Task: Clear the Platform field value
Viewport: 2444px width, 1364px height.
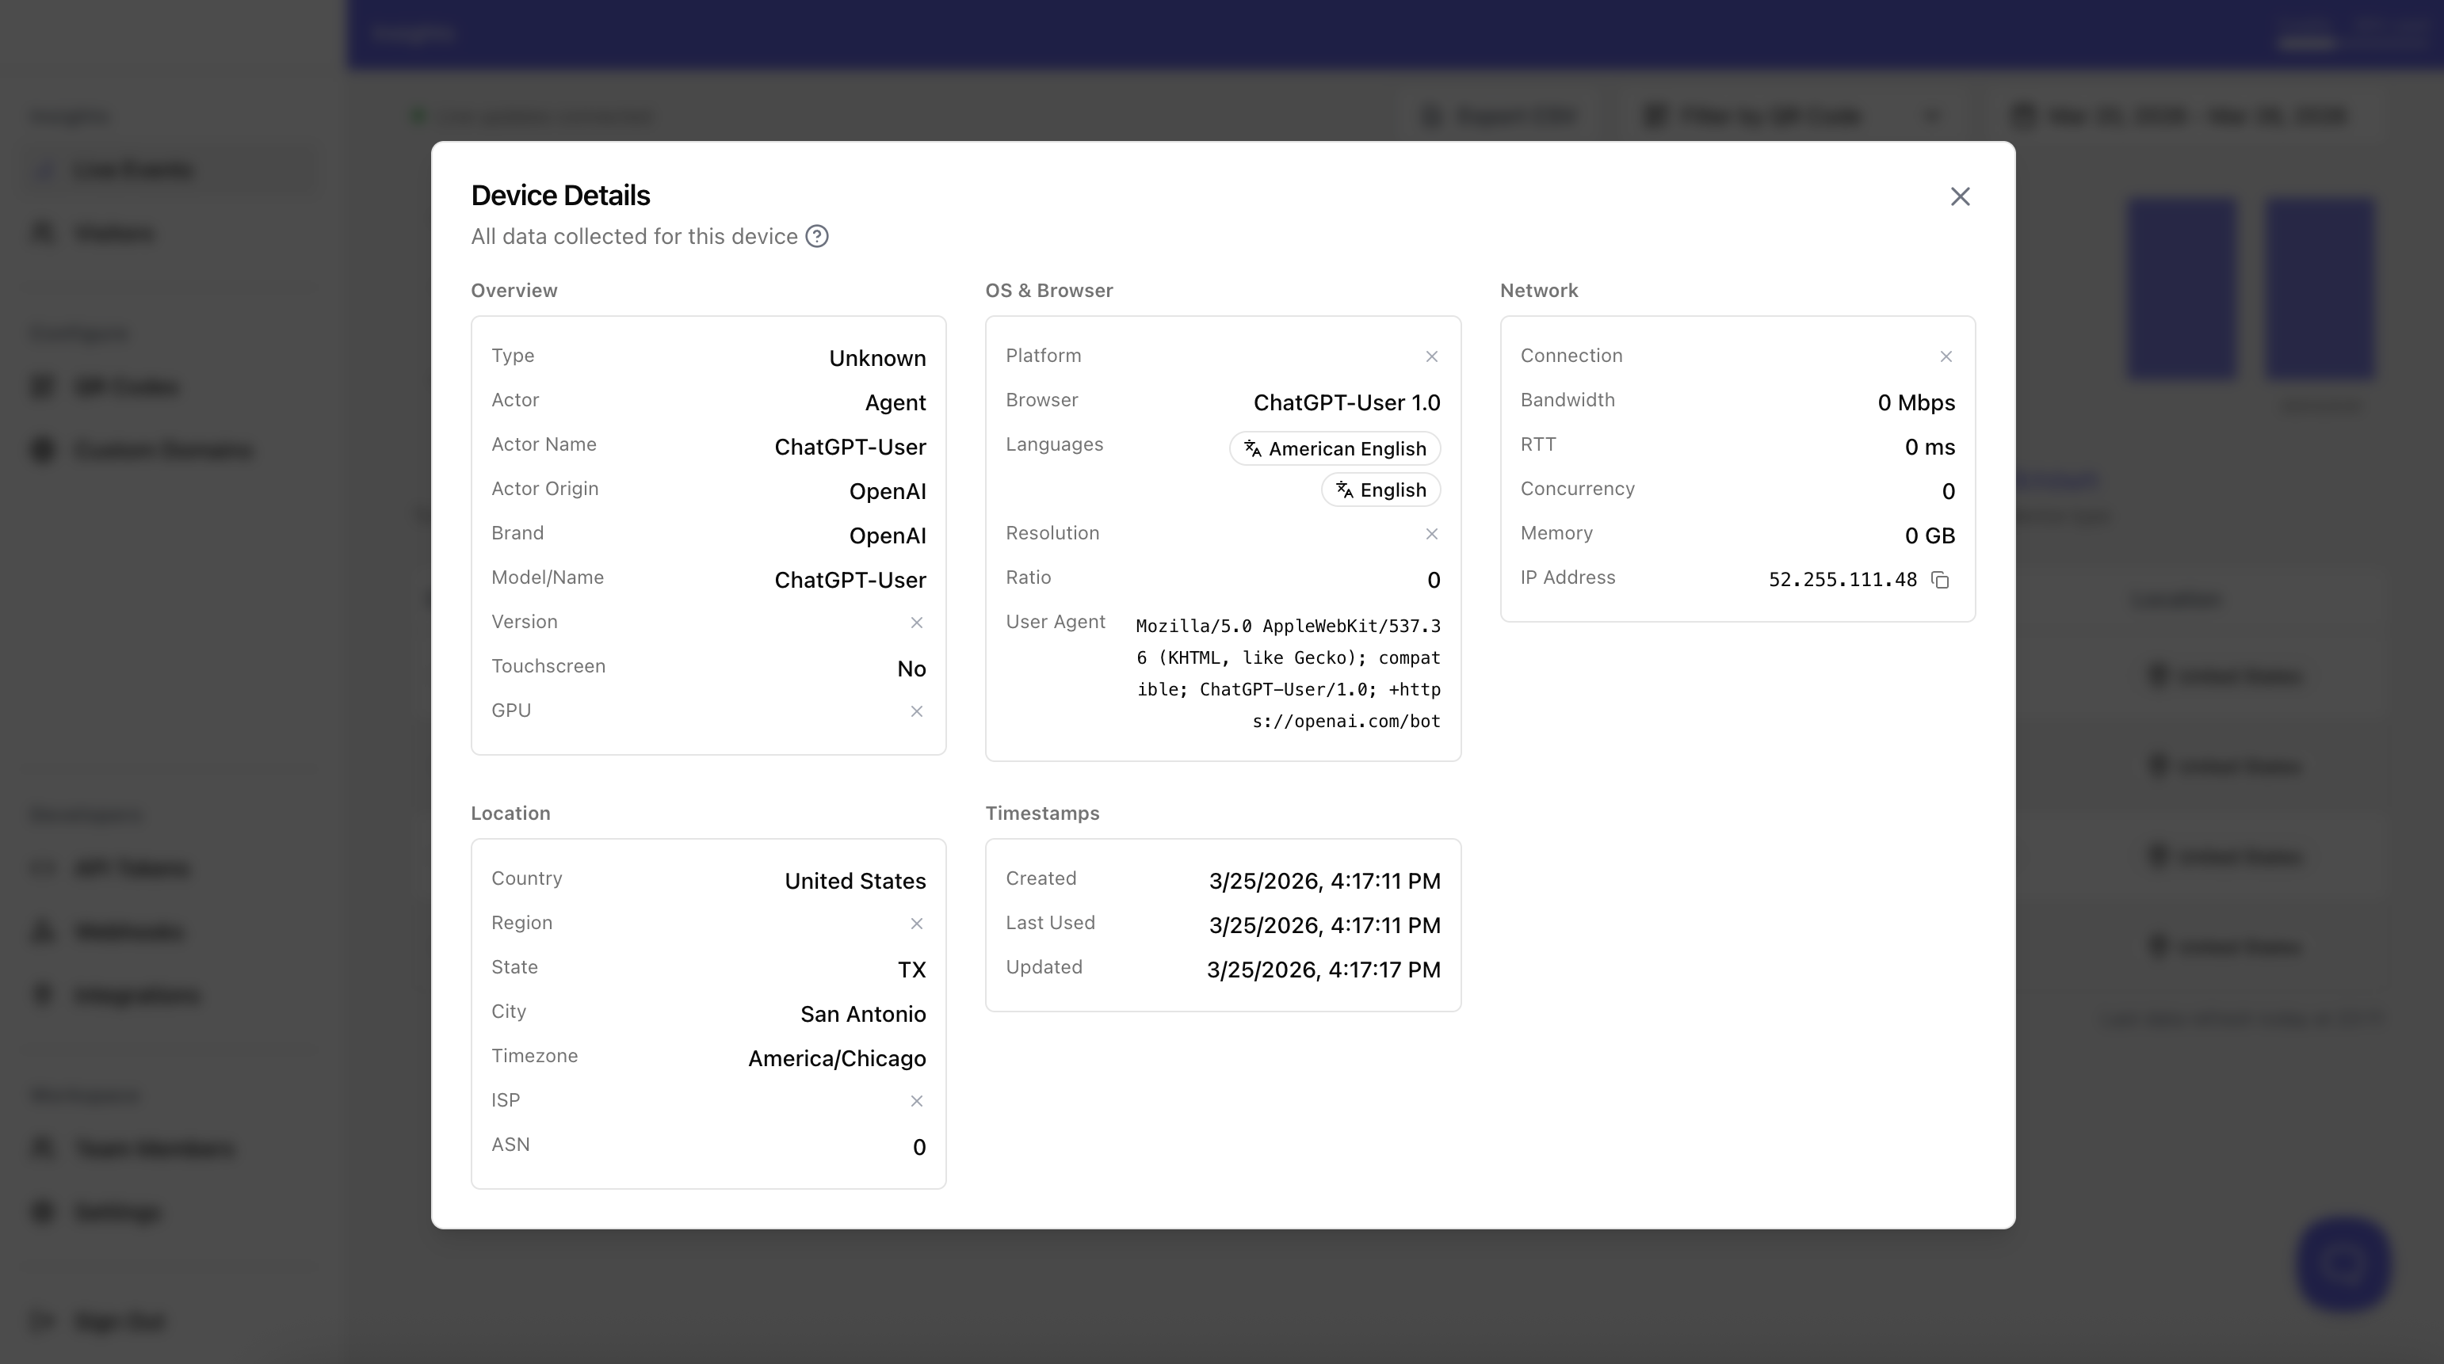Action: tap(1432, 356)
